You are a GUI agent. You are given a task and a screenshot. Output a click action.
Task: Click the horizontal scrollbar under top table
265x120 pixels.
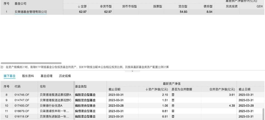click(31, 63)
